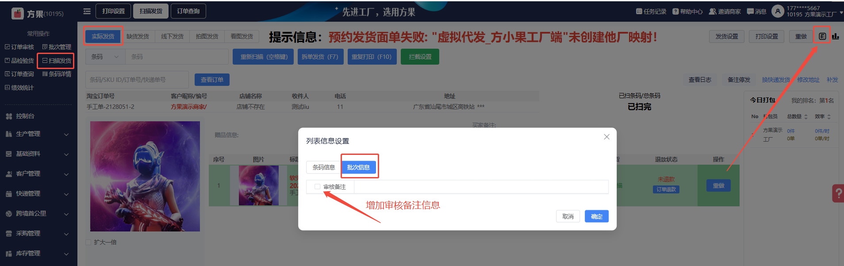Click 修改地址 link
Screen dimensions: 844x266
808,80
